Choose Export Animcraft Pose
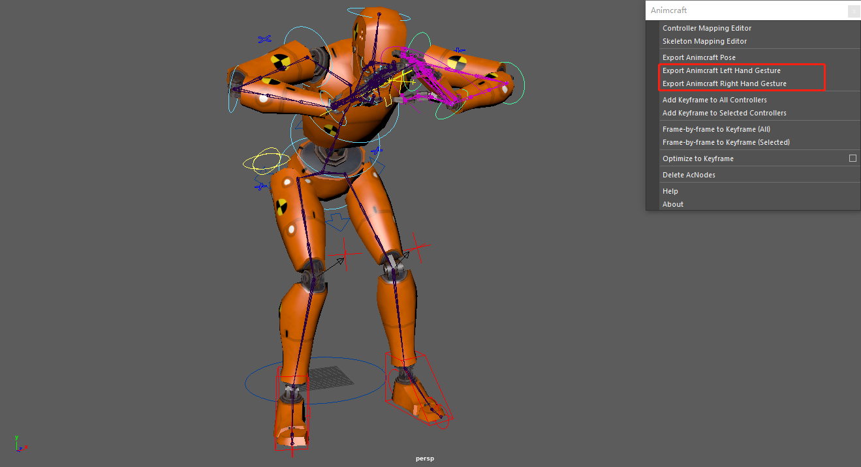This screenshot has height=467, width=861. click(698, 57)
